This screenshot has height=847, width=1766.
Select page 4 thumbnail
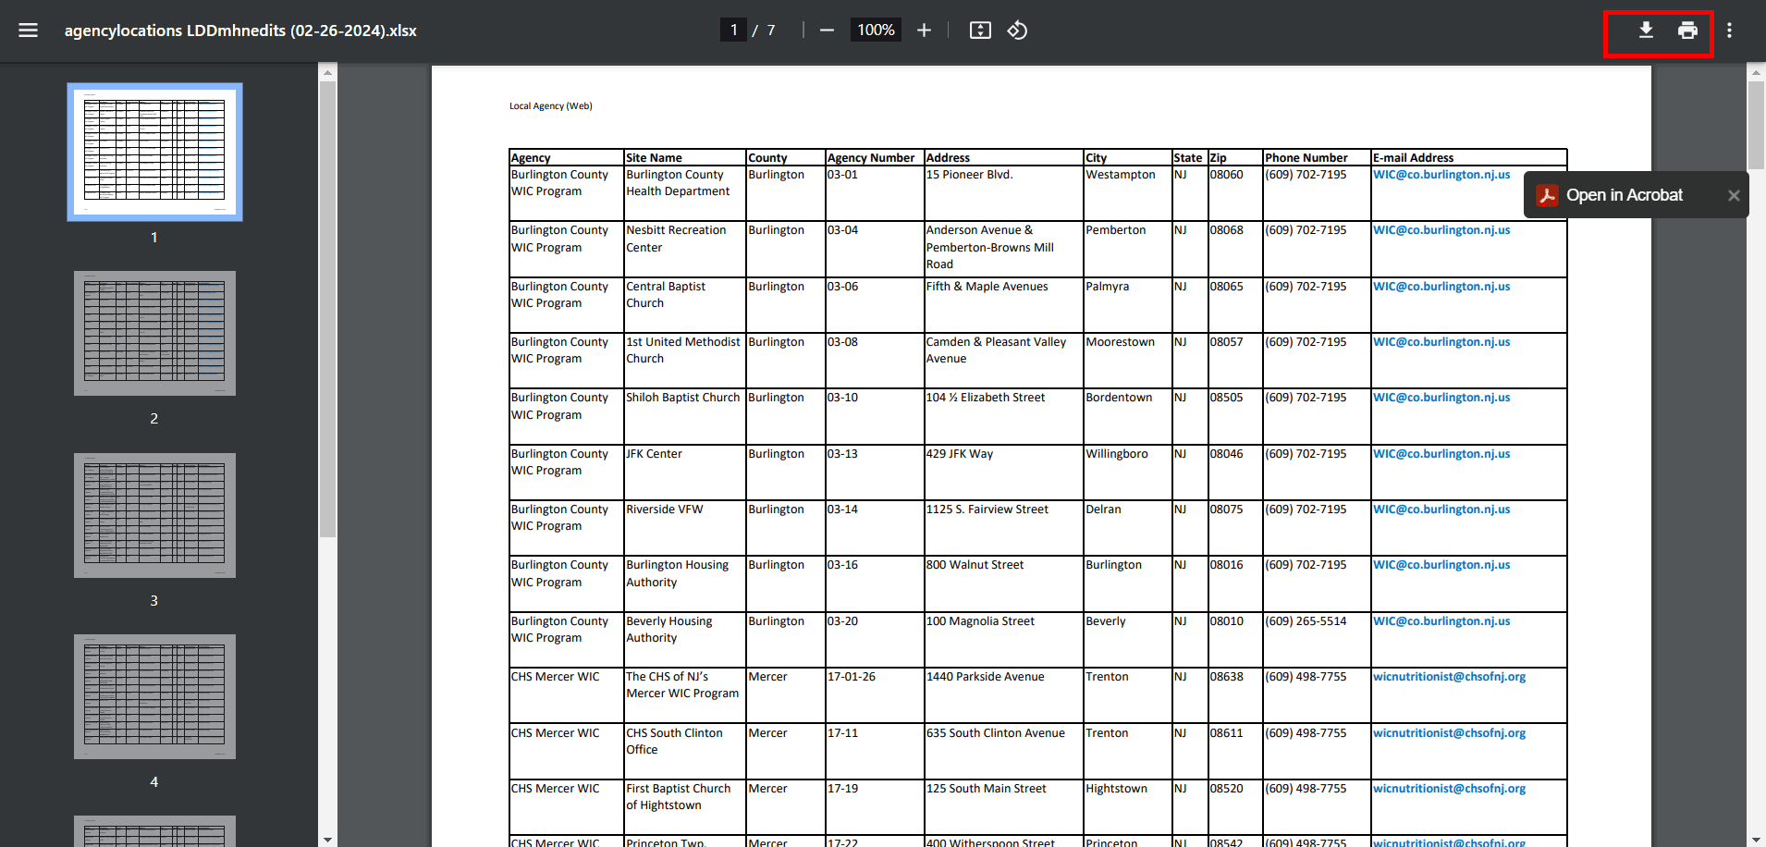tap(154, 696)
